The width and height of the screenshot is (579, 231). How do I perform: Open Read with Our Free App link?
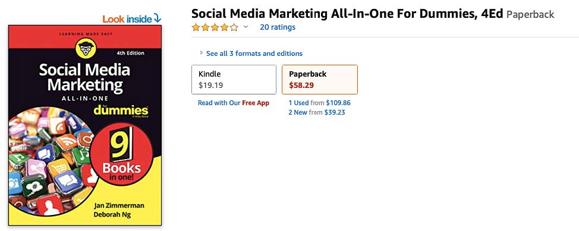[234, 103]
